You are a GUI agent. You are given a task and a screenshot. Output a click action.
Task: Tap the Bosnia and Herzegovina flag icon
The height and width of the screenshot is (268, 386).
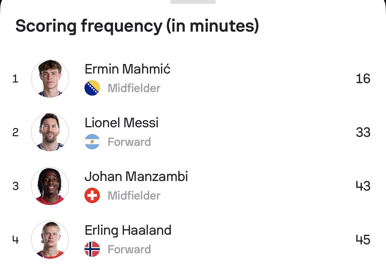click(x=92, y=88)
